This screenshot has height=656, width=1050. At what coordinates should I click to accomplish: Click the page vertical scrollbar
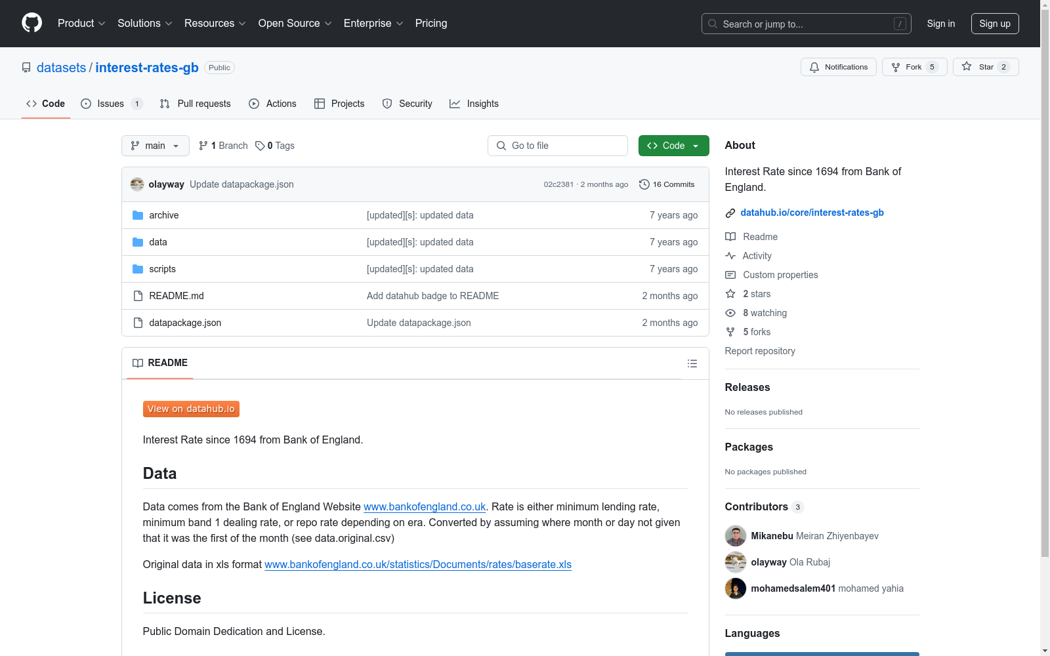[x=1045, y=262]
